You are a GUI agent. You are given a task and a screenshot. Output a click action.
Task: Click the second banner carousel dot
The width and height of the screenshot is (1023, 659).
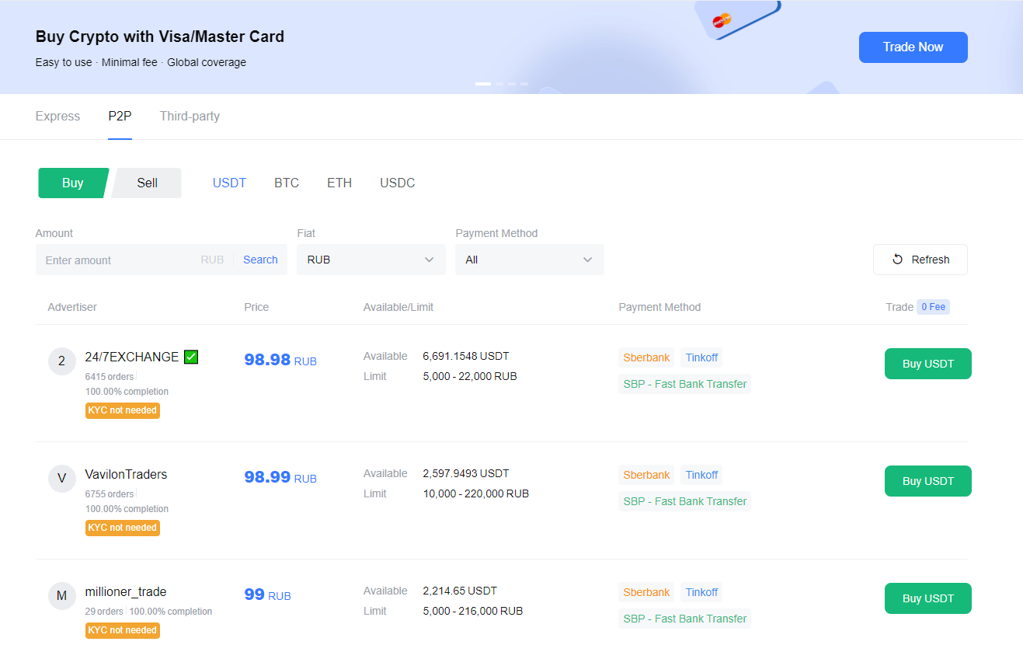click(x=499, y=83)
